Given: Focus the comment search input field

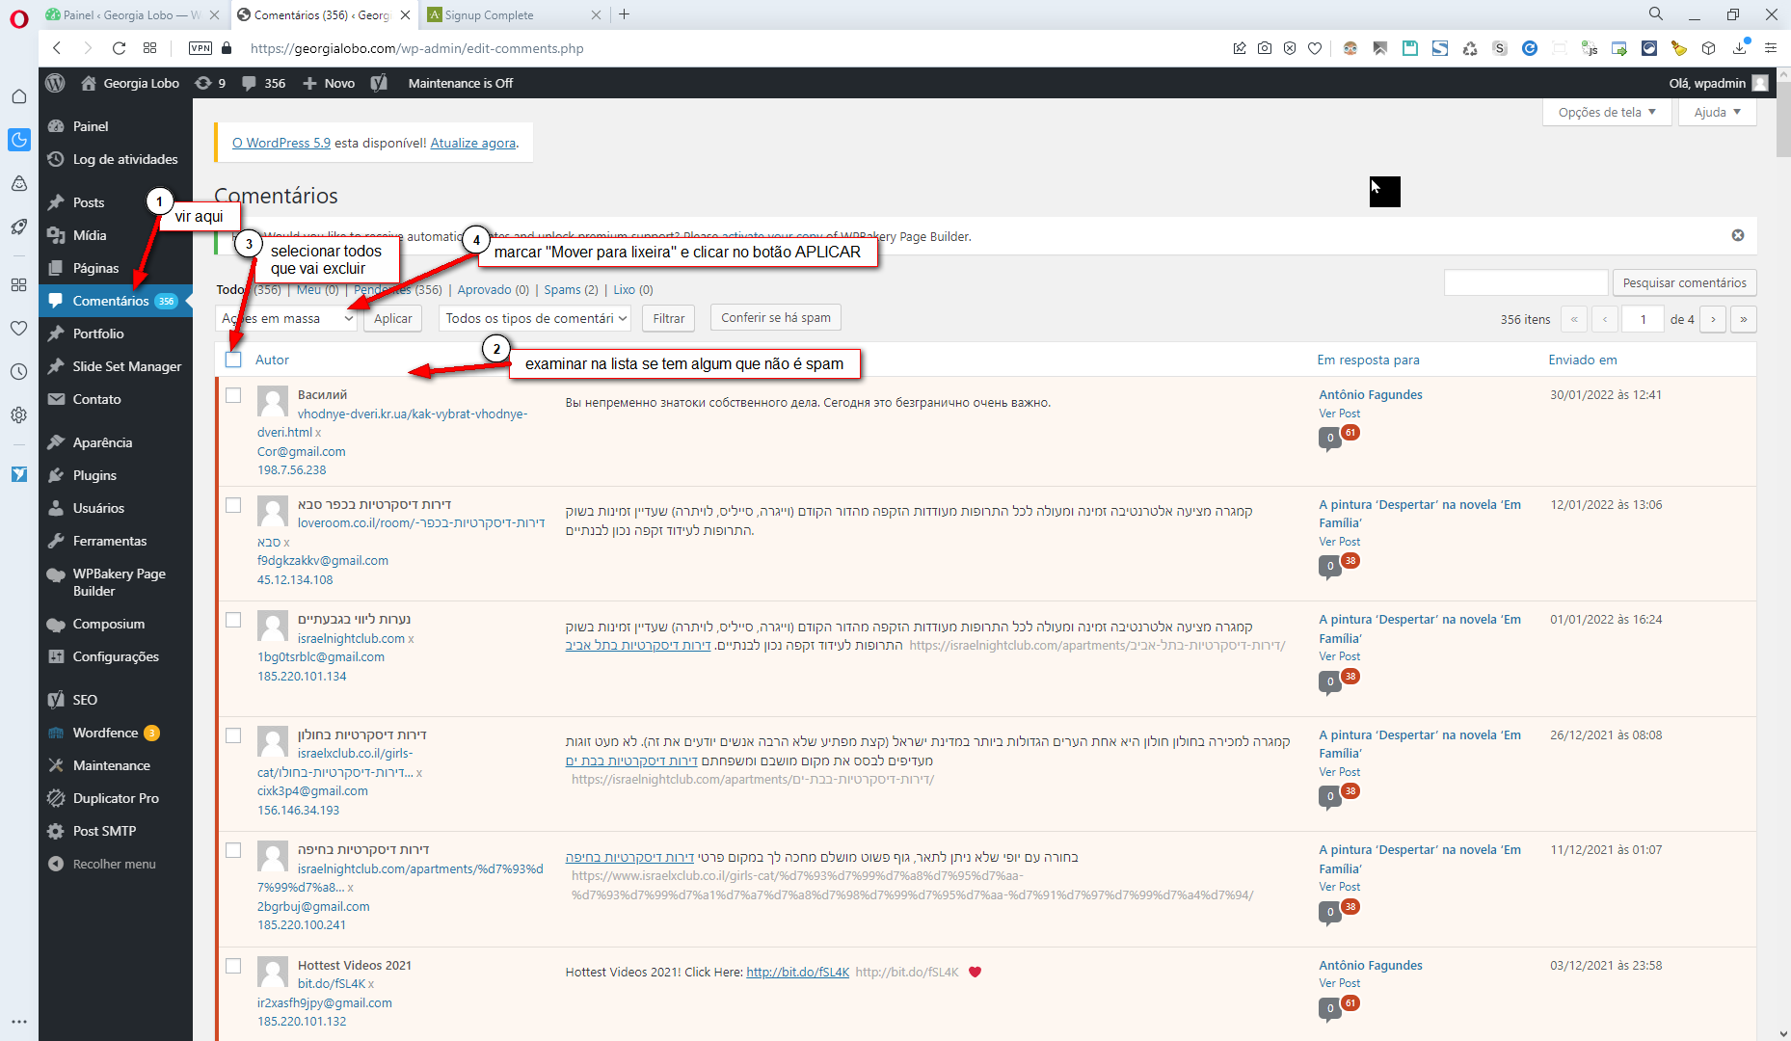Looking at the screenshot, I should point(1526,282).
